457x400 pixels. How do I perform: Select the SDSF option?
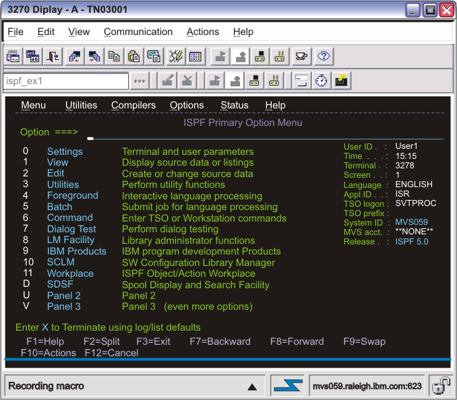click(x=60, y=284)
